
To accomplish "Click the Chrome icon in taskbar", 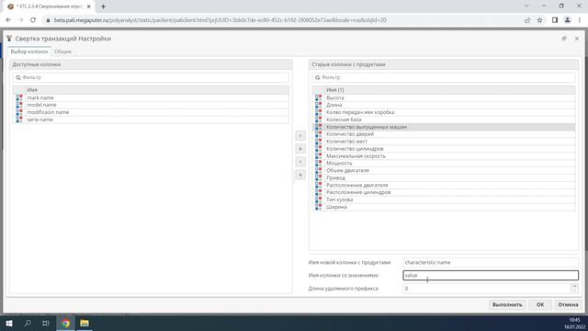I will click(66, 323).
